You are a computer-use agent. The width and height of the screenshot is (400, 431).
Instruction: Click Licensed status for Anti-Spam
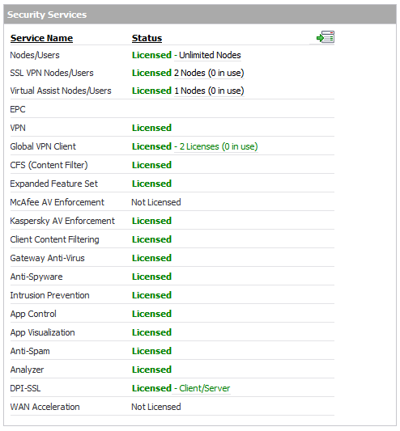(151, 351)
